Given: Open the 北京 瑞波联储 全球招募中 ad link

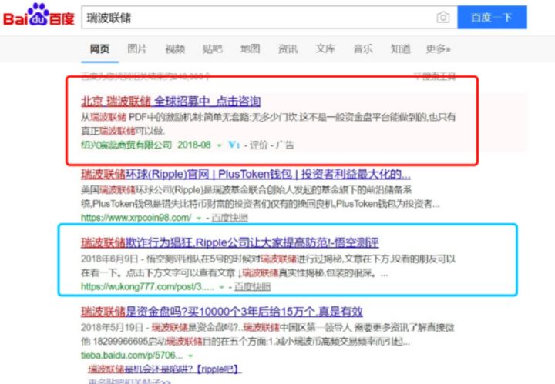Looking at the screenshot, I should click(171, 101).
